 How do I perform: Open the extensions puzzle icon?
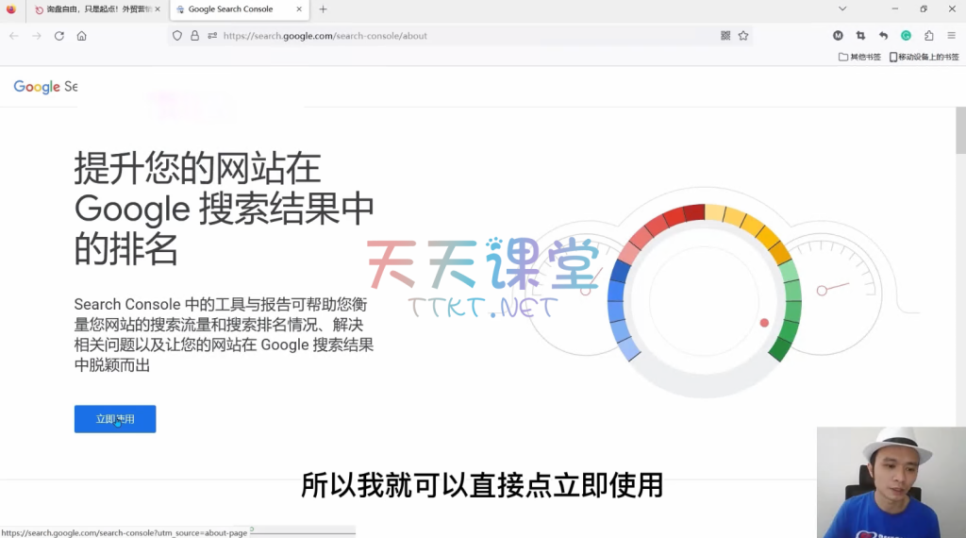(x=928, y=36)
